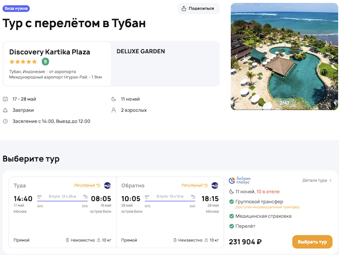Open Детали тура details link
Viewport: 339px width, 255px height.
317,181
